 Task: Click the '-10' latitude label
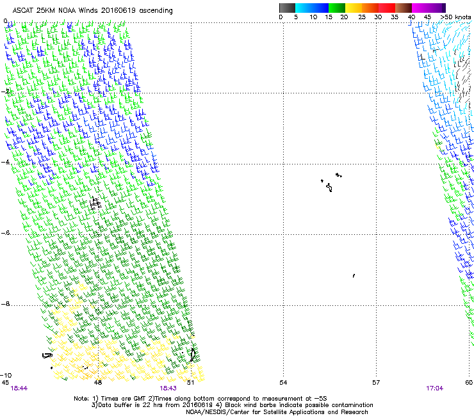point(6,376)
